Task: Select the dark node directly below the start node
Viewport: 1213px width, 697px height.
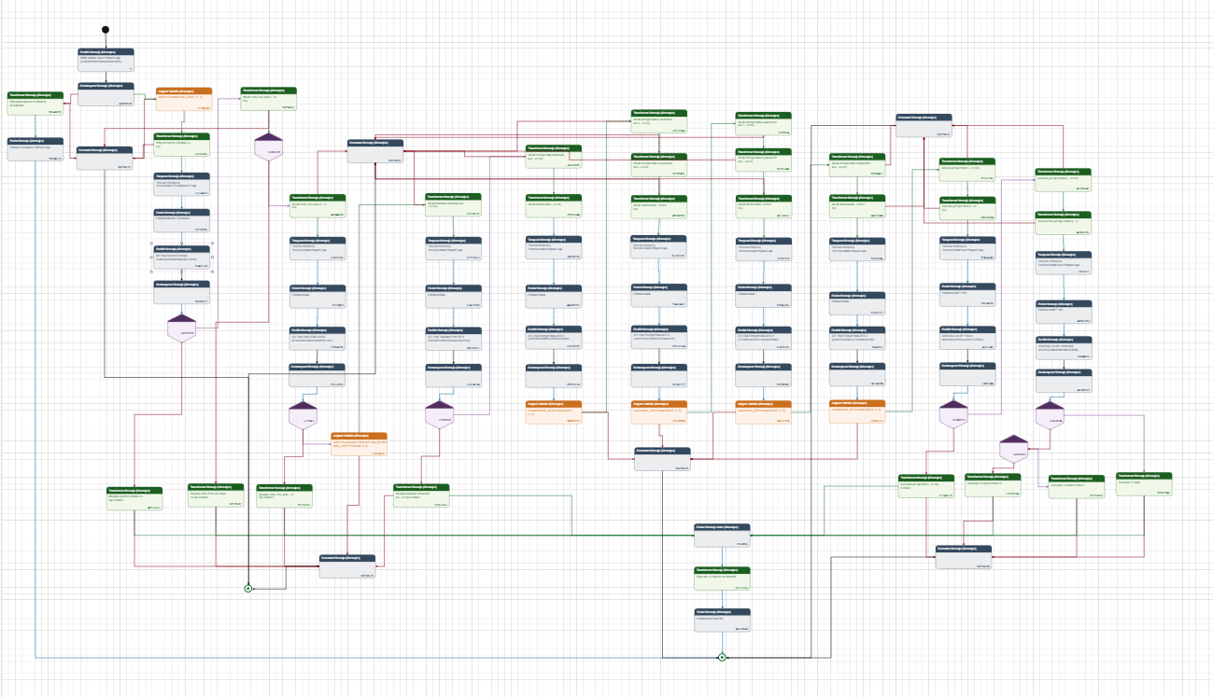Action: click(106, 60)
